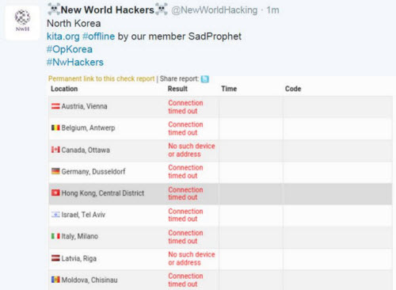This screenshot has height=290, width=396.
Task: Click the Latvia flag icon
Action: tap(55, 258)
